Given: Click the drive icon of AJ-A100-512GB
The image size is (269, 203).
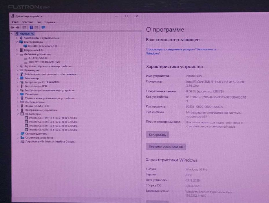Looking at the screenshot, I should [25, 58].
